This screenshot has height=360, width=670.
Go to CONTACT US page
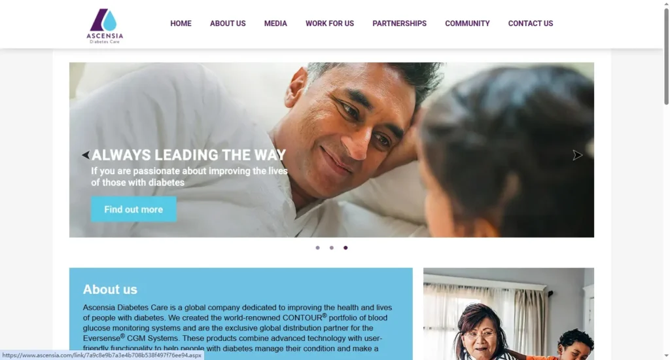click(531, 24)
